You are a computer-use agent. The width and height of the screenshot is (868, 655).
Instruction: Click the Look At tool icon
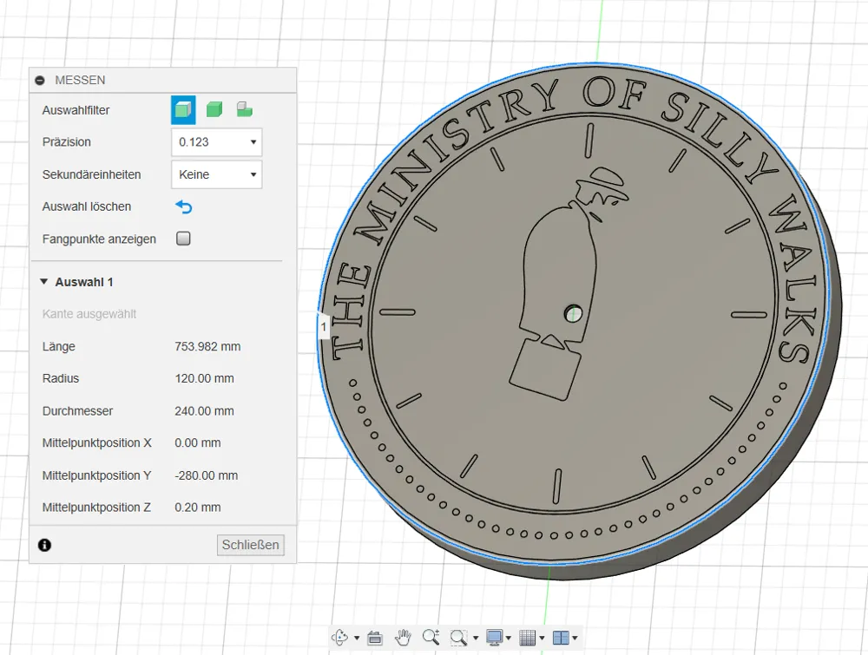click(x=375, y=638)
